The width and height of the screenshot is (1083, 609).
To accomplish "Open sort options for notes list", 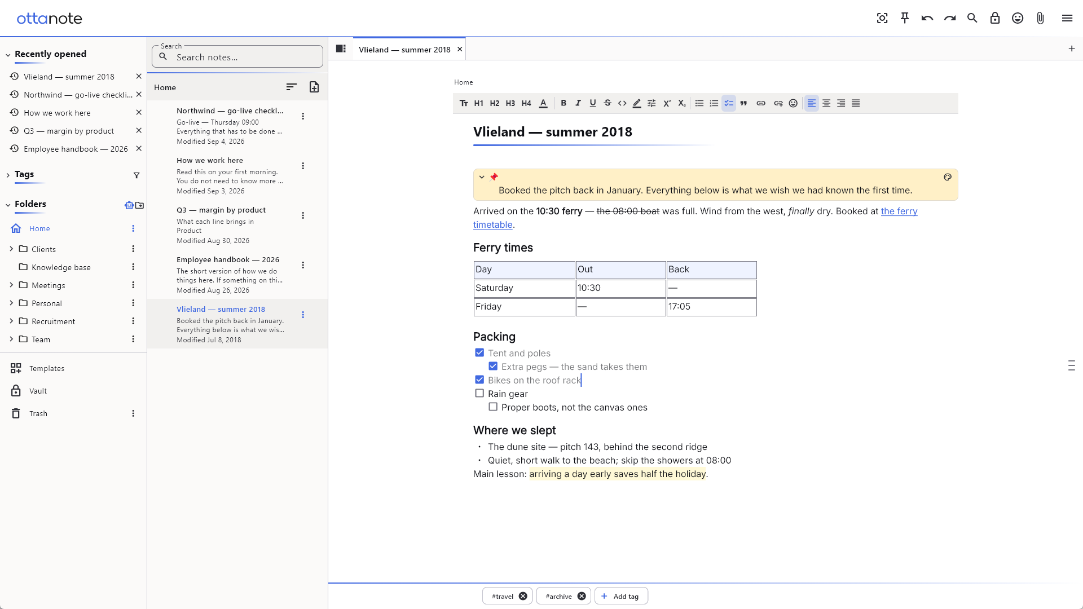I will click(291, 87).
